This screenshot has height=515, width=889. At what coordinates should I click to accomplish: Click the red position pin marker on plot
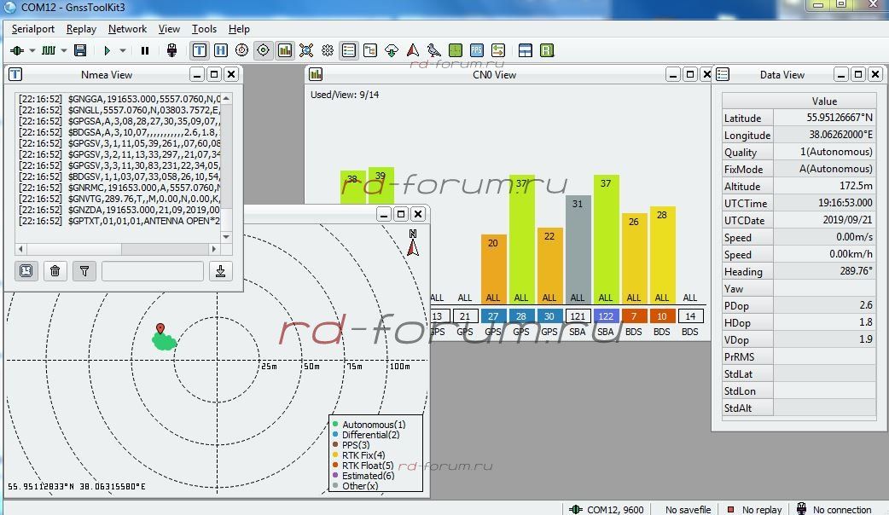(160, 328)
